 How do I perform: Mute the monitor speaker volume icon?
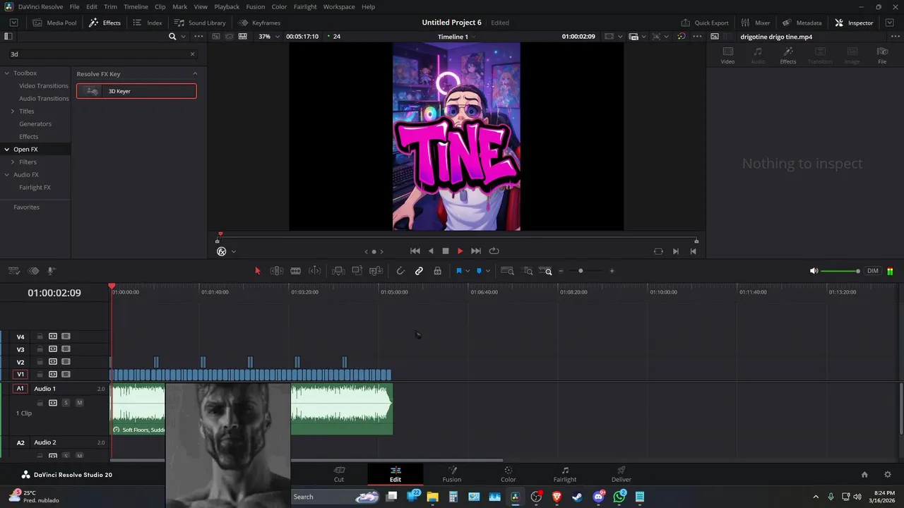[x=814, y=271]
